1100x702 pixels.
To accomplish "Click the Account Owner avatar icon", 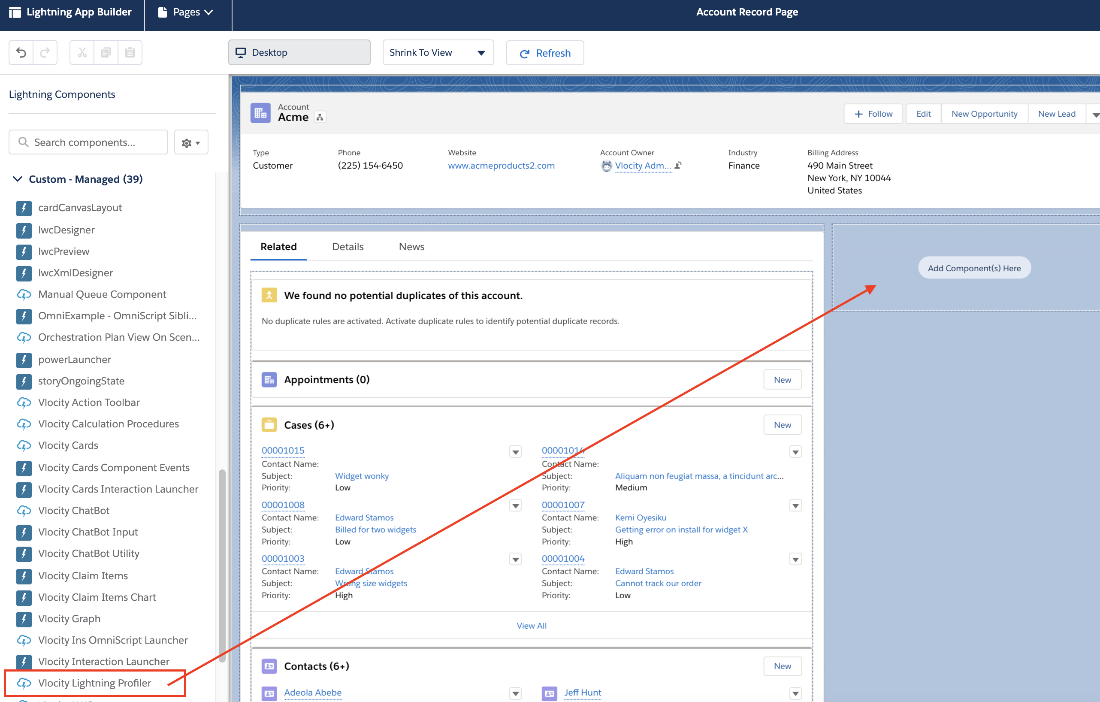I will click(x=606, y=166).
